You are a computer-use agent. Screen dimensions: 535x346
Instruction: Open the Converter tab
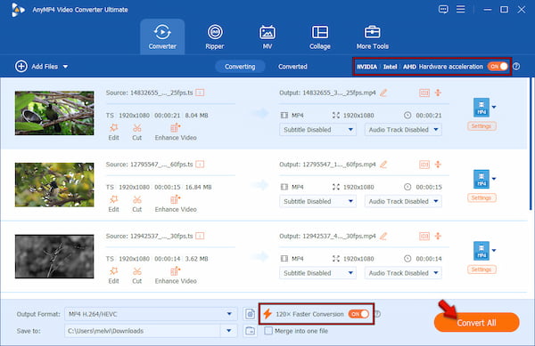[x=162, y=36]
